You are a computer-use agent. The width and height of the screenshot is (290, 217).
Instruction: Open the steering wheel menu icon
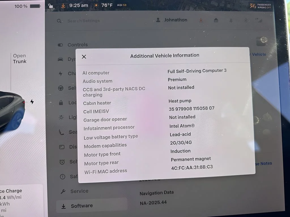click(61, 88)
